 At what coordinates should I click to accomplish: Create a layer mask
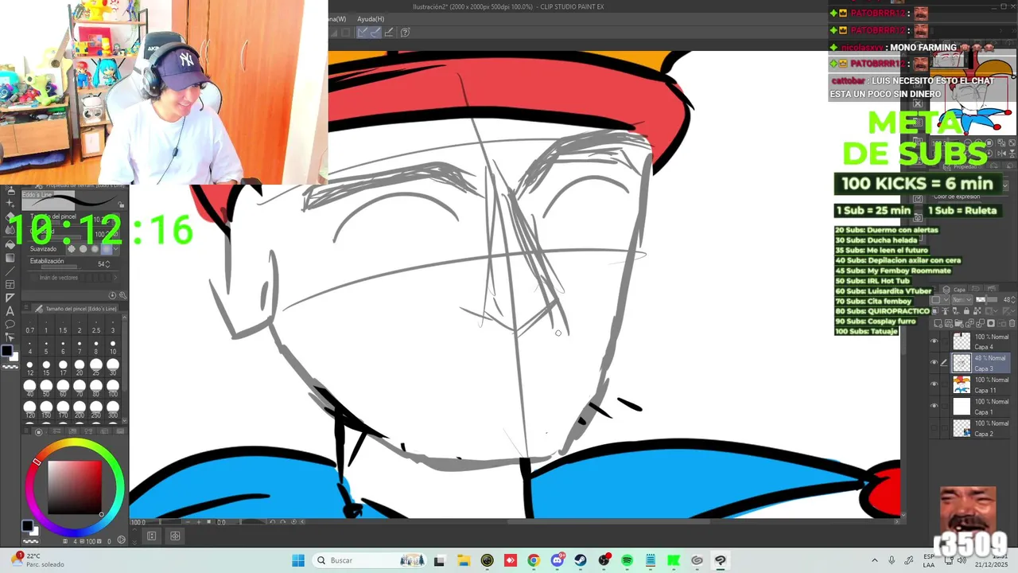pyautogui.click(x=991, y=323)
